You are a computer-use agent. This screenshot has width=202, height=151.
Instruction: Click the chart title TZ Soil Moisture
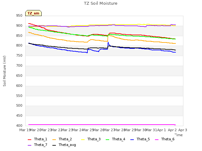point(101,3)
